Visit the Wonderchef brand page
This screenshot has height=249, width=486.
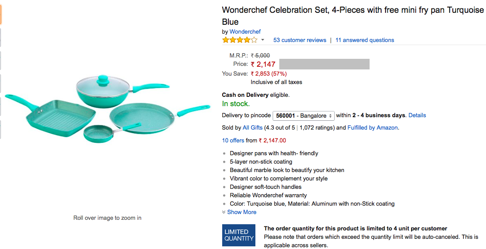(x=245, y=32)
